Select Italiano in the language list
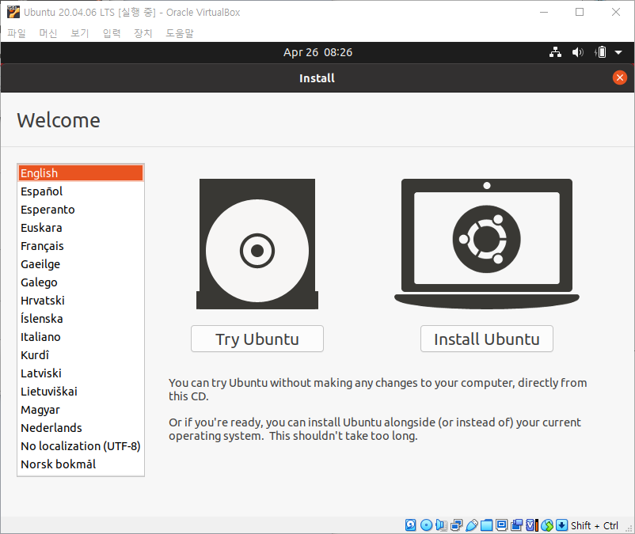This screenshot has width=635, height=534. [x=81, y=337]
